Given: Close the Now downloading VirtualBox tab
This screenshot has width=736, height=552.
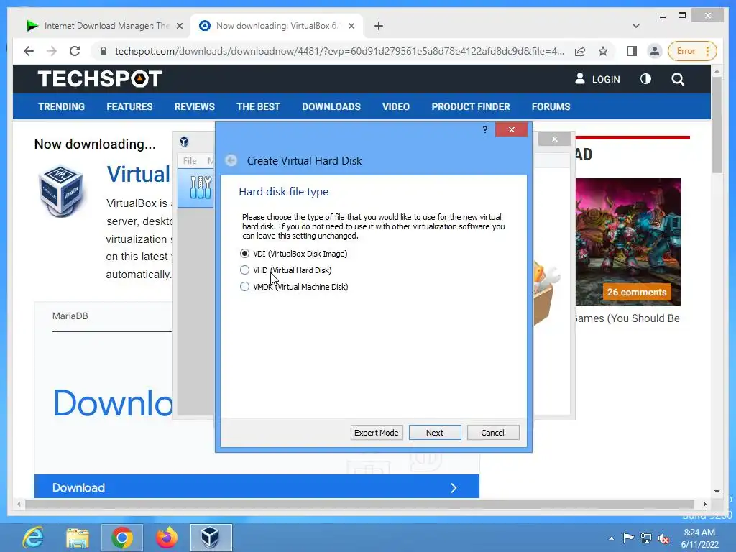Looking at the screenshot, I should [x=351, y=26].
